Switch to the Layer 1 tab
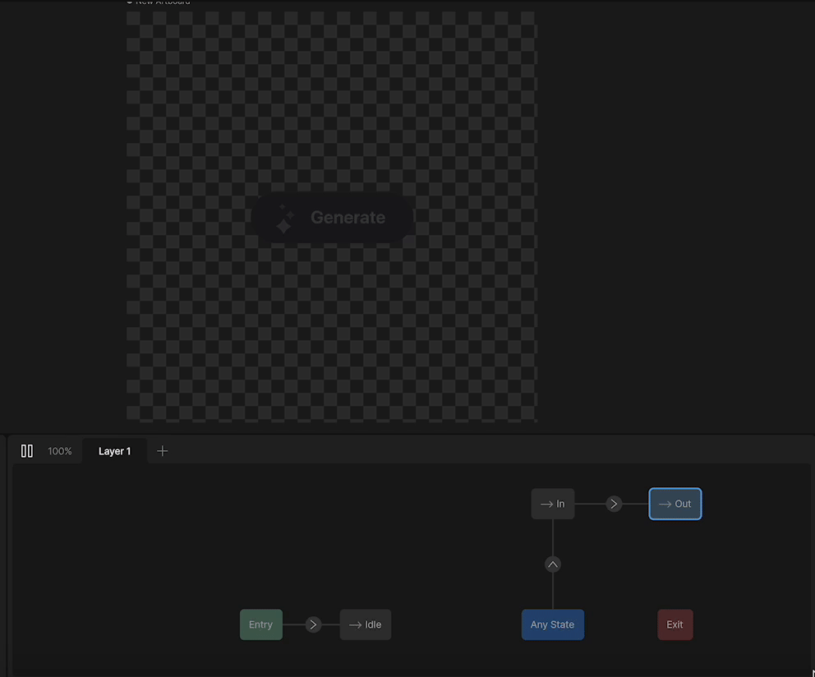The image size is (815, 677). point(114,451)
